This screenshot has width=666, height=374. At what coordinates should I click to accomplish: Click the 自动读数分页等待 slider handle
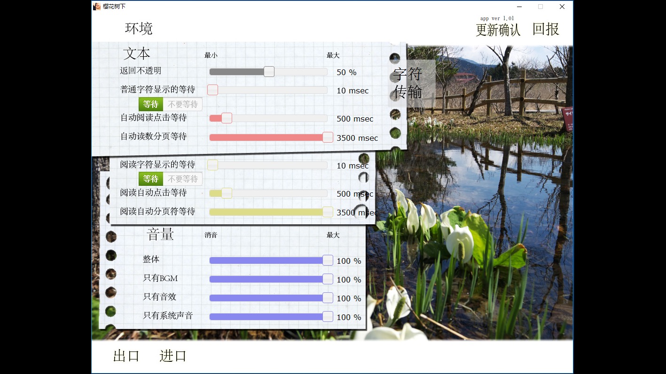point(327,137)
